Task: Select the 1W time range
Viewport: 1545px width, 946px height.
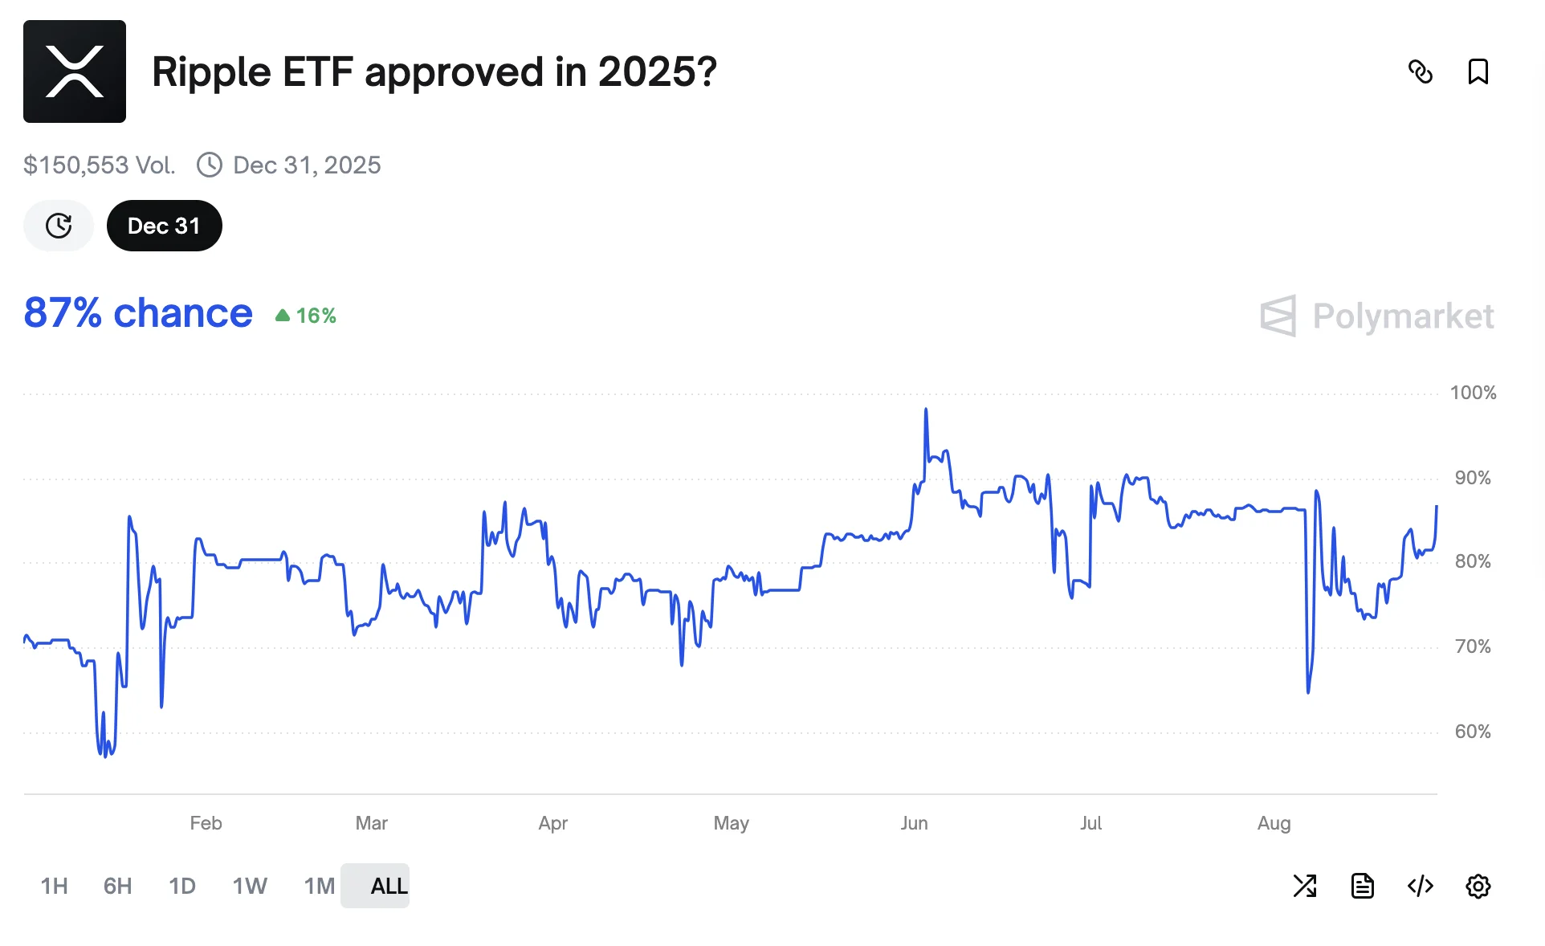Action: click(249, 886)
